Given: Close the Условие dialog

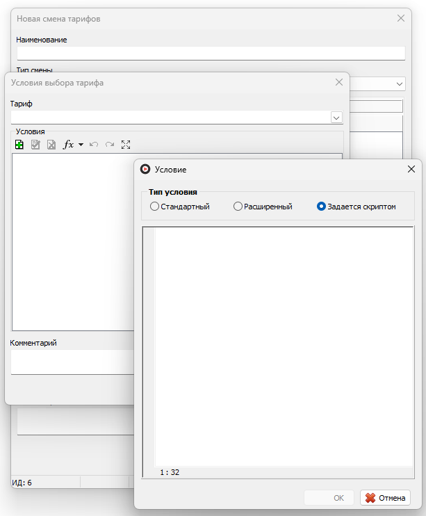Looking at the screenshot, I should (x=411, y=169).
